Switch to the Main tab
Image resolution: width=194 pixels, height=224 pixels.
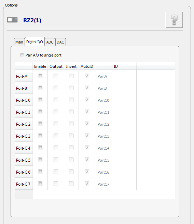click(x=19, y=42)
